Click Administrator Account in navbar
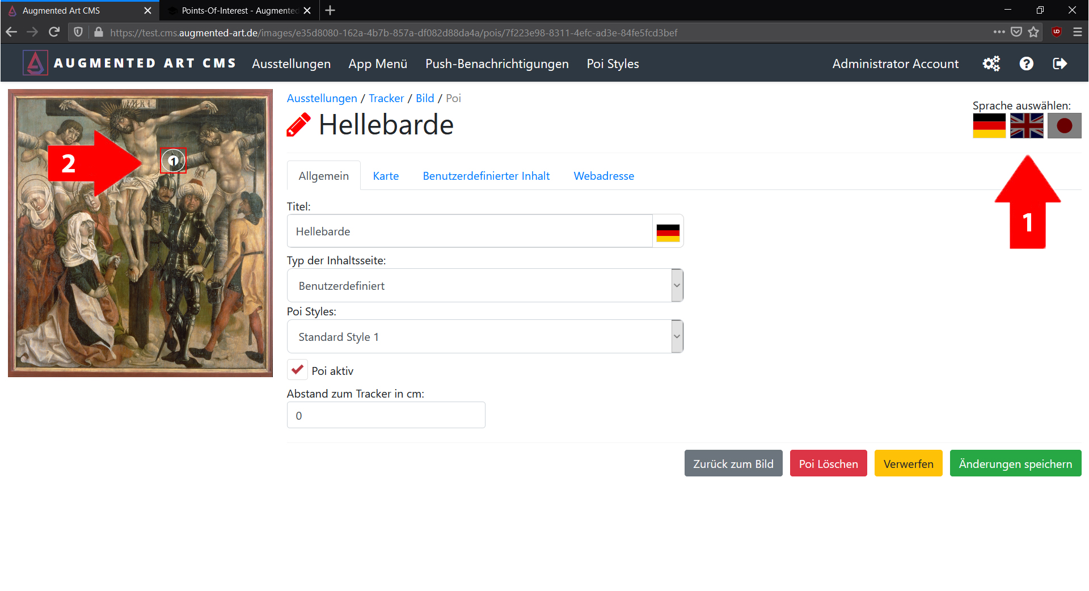 (x=896, y=64)
